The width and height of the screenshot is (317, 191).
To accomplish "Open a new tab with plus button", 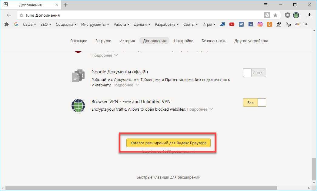I will click(66, 5).
